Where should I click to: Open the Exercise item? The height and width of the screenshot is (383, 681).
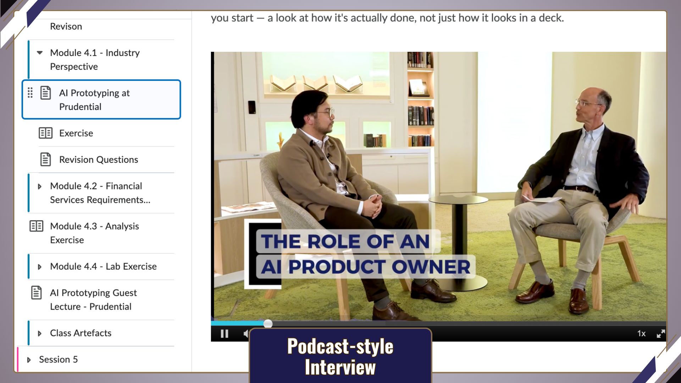pyautogui.click(x=76, y=133)
